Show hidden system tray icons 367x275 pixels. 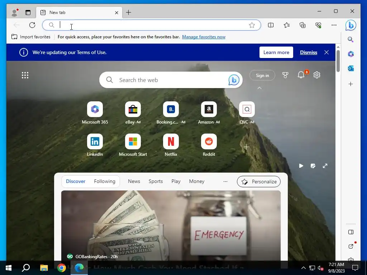303,268
